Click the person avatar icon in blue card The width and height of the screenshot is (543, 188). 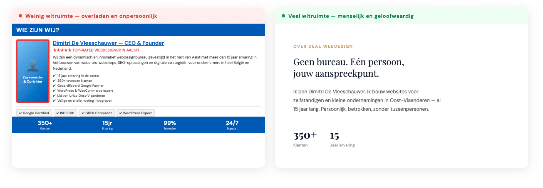33,66
